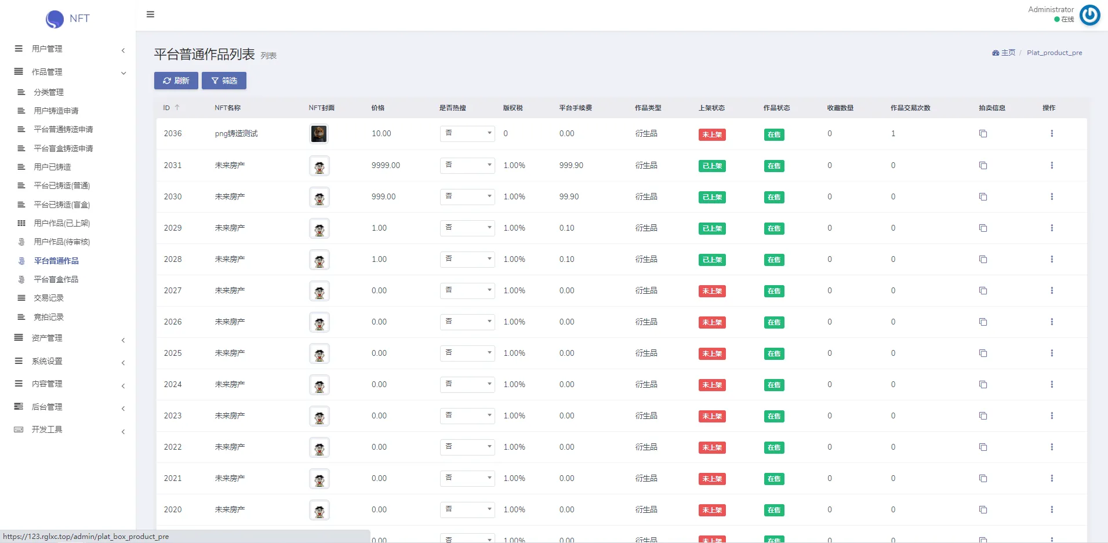Open actions menu for row 2031
The height and width of the screenshot is (543, 1108).
pos(1051,166)
